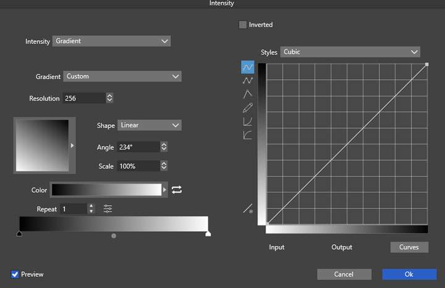This screenshot has height=288, width=445.
Task: Click the Curves button
Action: (x=409, y=247)
